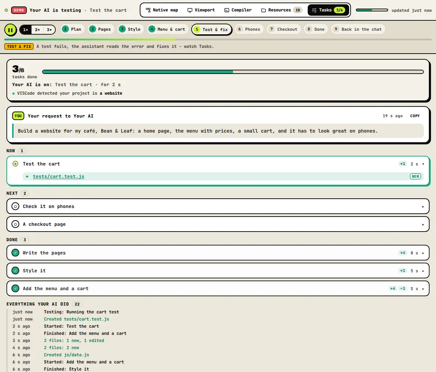The height and width of the screenshot is (372, 436).
Task: Click the done checkmark of Write the pages
Action: [15, 253]
